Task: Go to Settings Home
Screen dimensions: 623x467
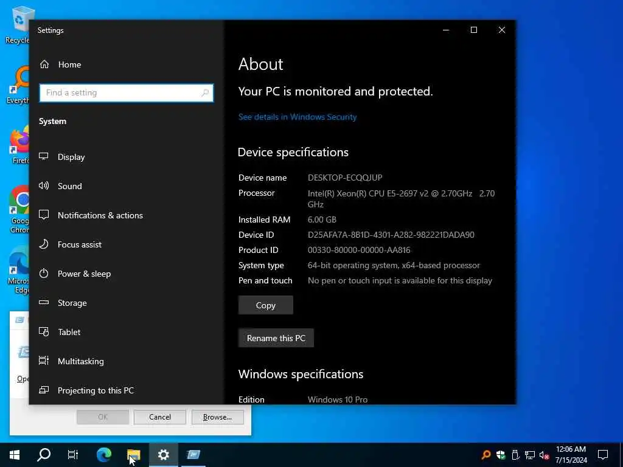Action: 60,64
